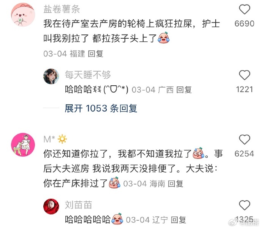Like the reply by 刘苗苗
The image size is (262, 229).
[245, 205]
